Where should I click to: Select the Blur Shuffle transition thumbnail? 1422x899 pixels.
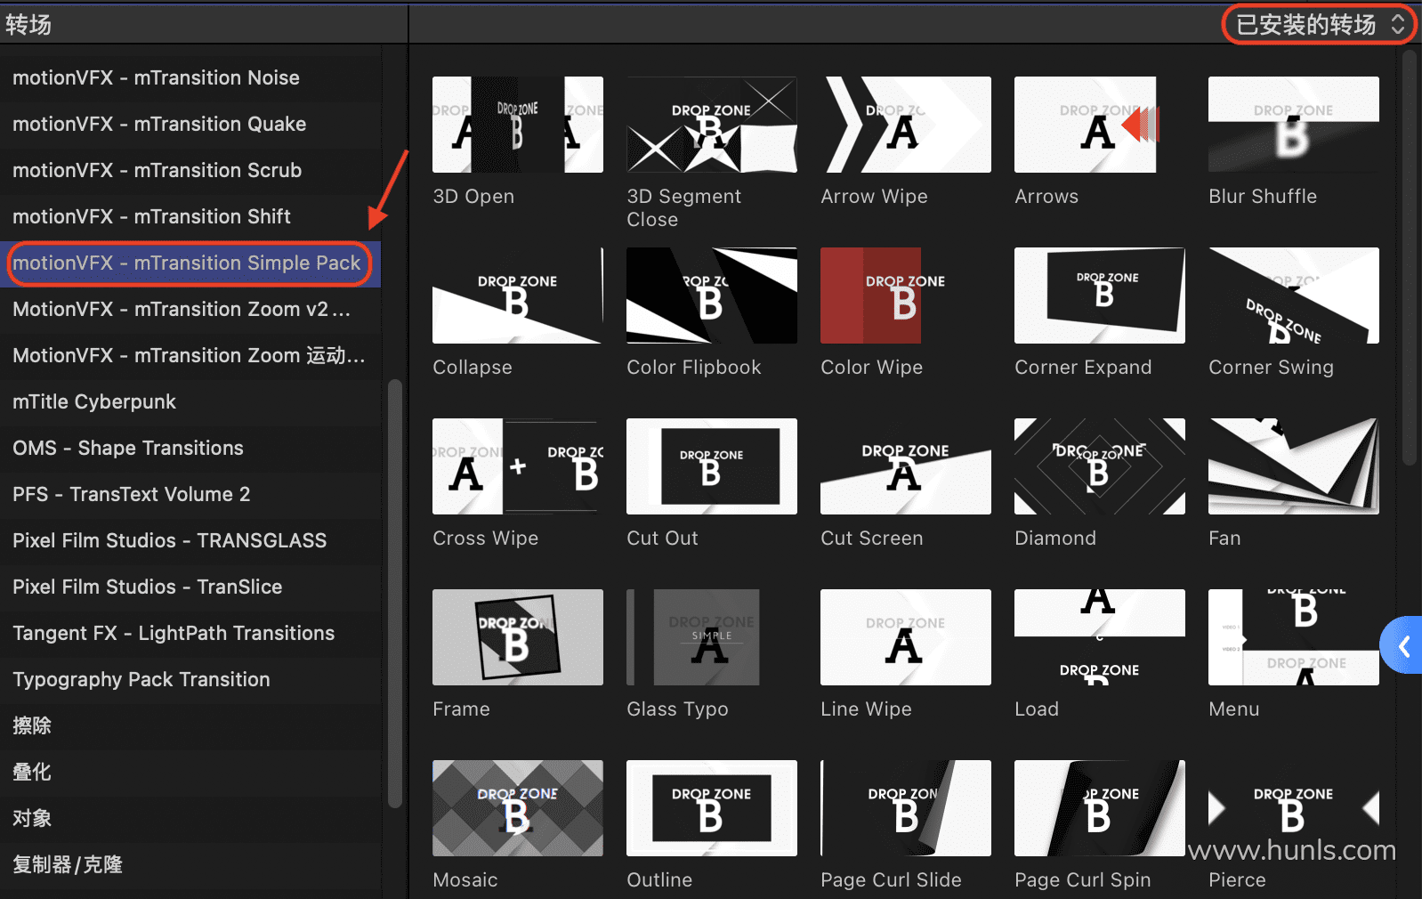pyautogui.click(x=1294, y=125)
